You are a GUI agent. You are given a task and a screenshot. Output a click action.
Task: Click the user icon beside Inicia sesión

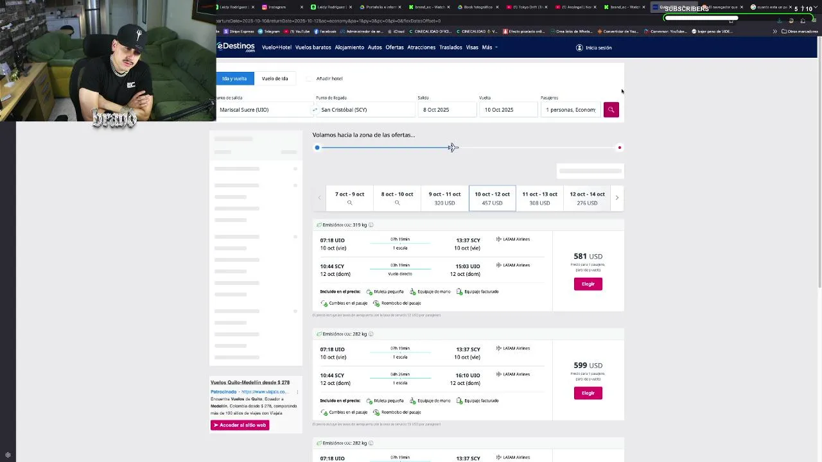[x=579, y=47]
